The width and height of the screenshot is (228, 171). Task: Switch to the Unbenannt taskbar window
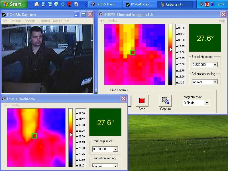(176, 4)
